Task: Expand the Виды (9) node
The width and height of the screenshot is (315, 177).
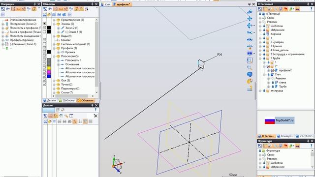Action: coord(54,36)
